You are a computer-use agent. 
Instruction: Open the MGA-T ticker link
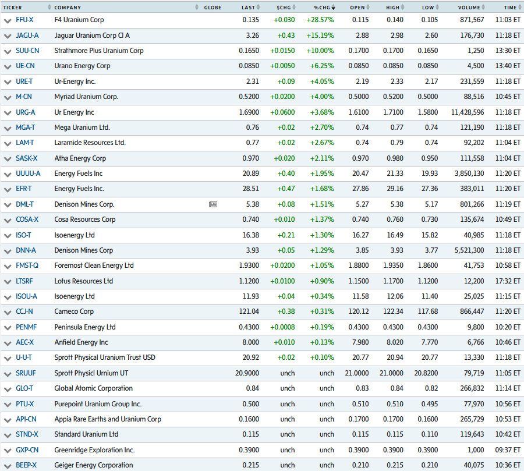coord(26,128)
